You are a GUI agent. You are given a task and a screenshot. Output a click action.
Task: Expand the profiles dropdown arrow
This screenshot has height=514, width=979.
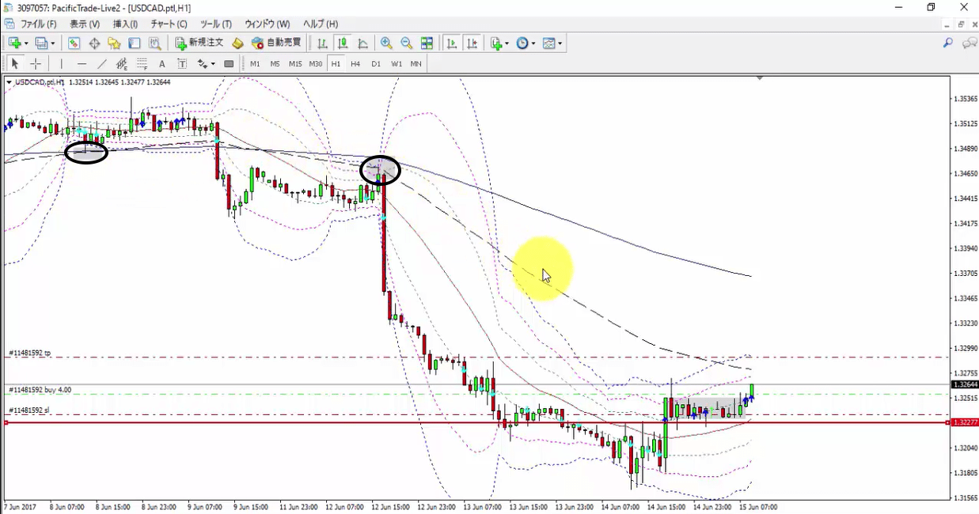pos(53,43)
